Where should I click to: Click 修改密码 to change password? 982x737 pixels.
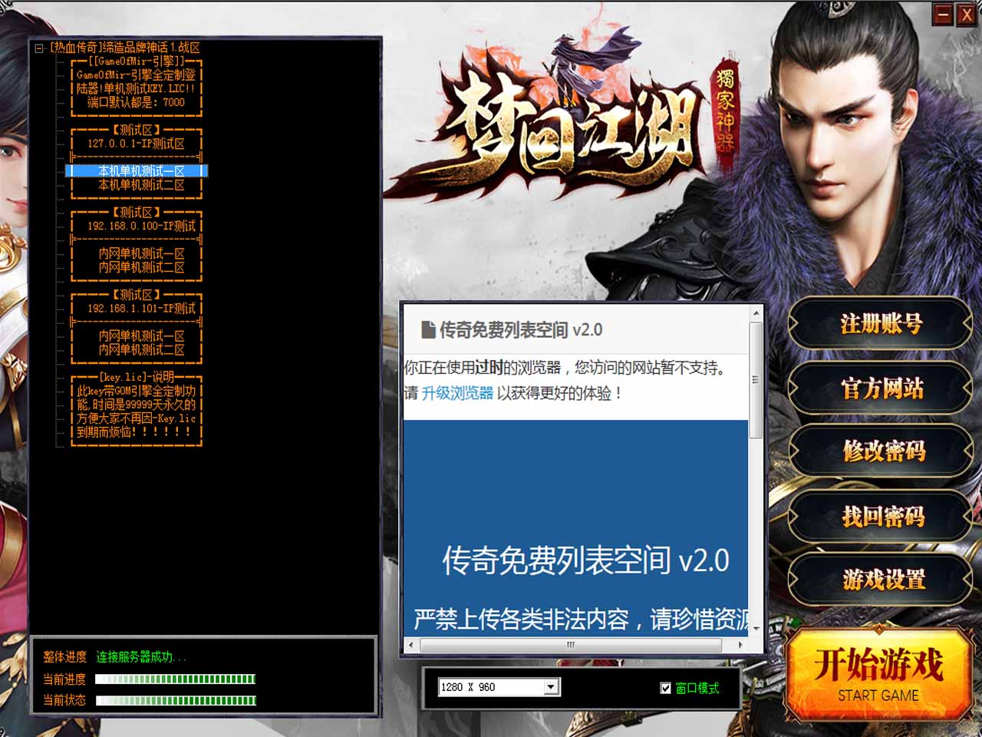(x=881, y=451)
